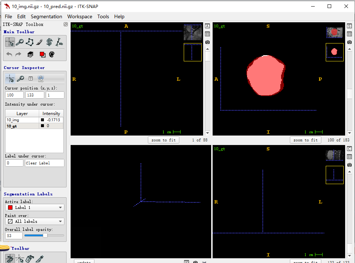Open the synchronization tab icon in inspector
The height and width of the screenshot is (263, 355).
click(41, 79)
